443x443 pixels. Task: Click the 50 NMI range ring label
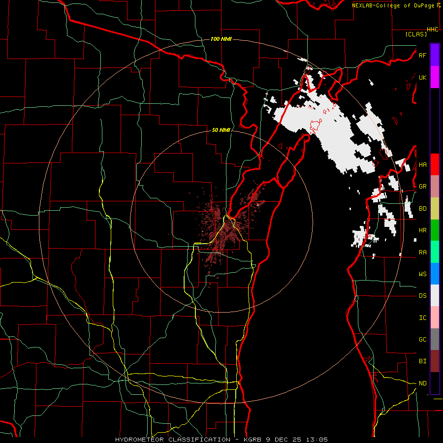tap(221, 130)
